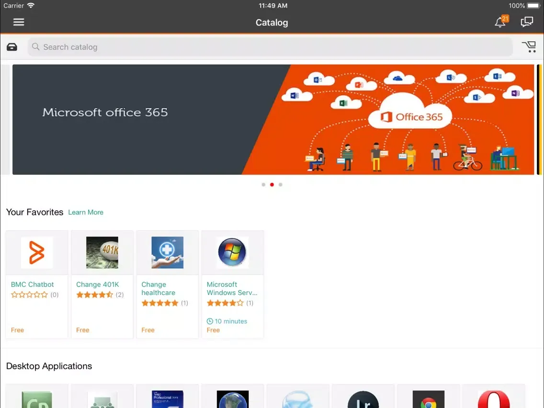Tap the 2 review count under Change 401K
Image resolution: width=544 pixels, height=408 pixels.
[120, 295]
